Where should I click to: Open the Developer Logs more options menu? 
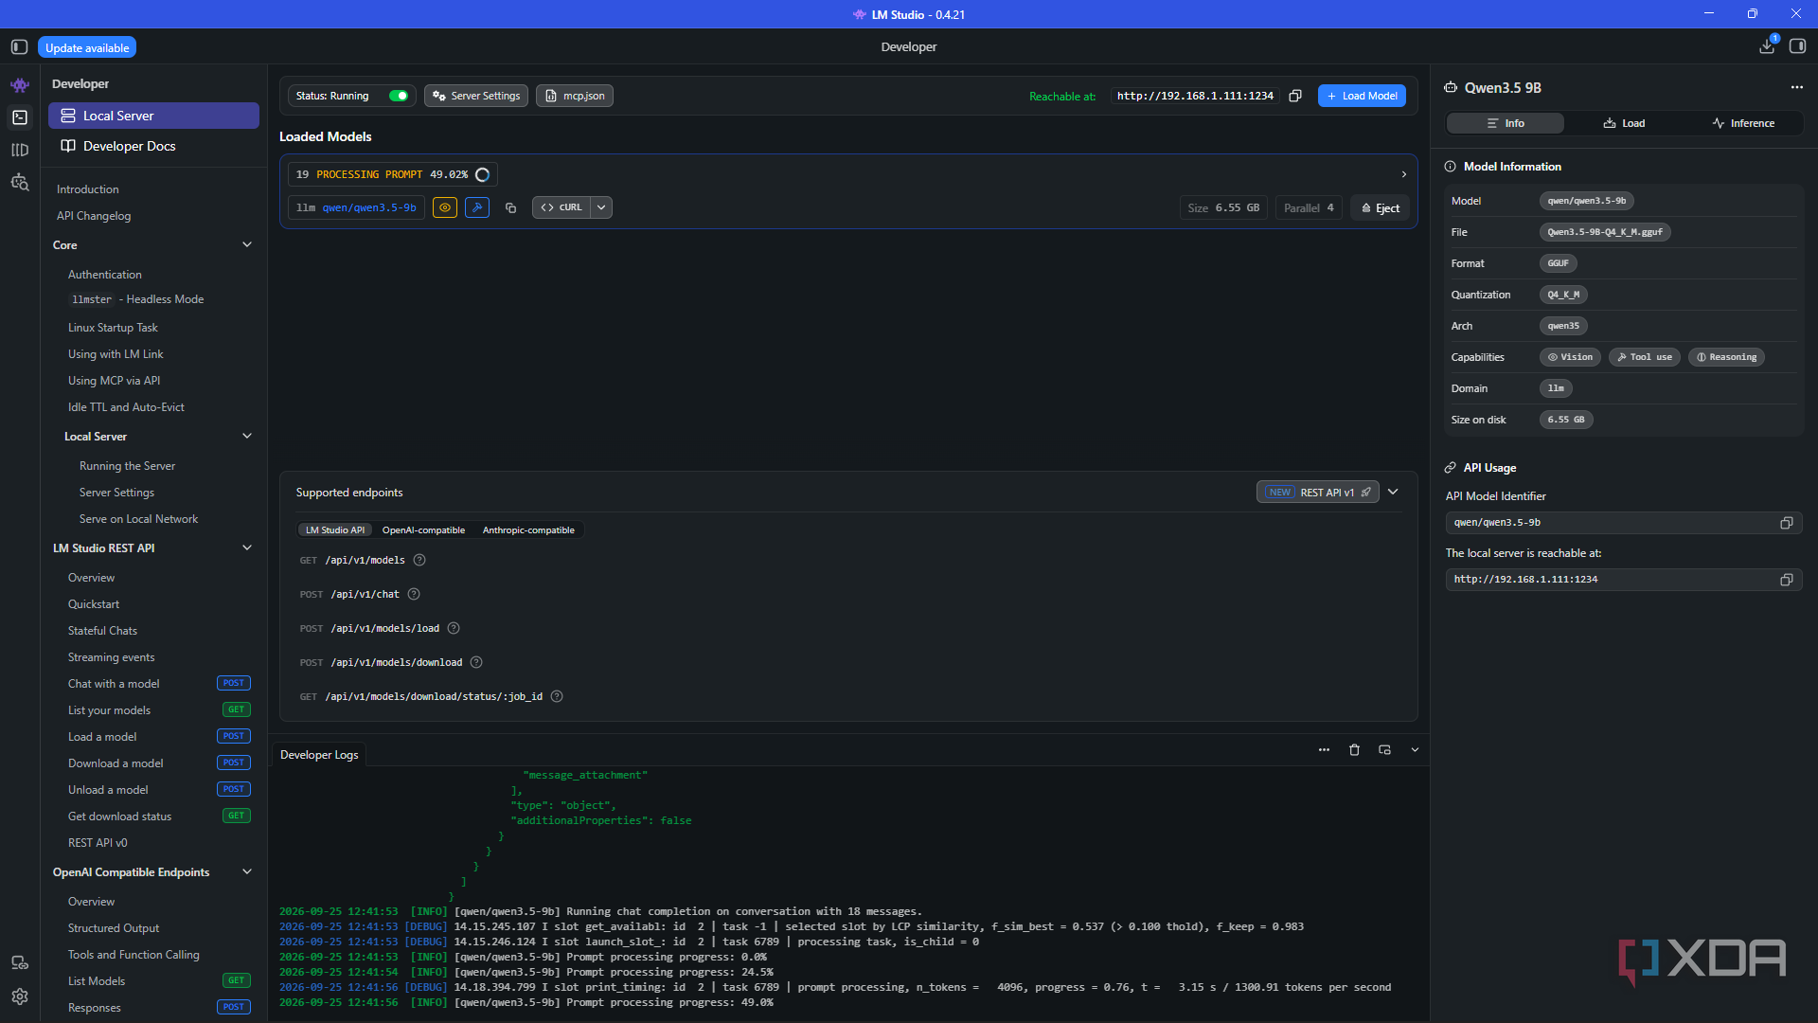pos(1324,750)
